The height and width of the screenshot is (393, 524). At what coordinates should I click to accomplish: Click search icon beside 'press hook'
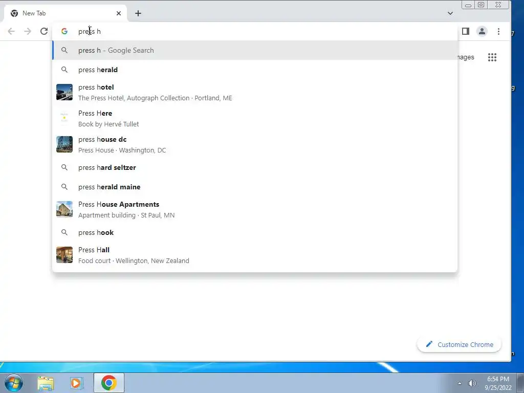point(64,233)
